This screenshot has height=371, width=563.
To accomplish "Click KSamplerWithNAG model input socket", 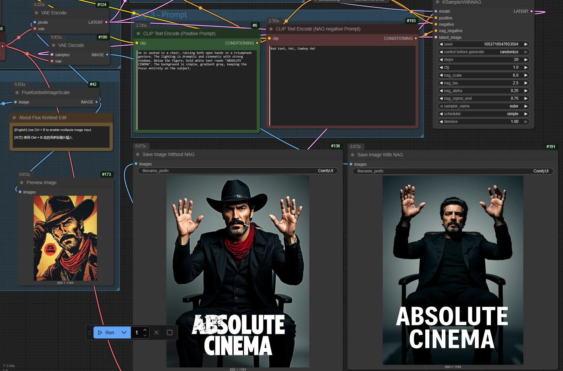I will coord(436,11).
